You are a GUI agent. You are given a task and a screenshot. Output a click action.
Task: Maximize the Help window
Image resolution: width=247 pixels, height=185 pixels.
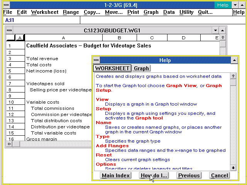[x=234, y=60]
